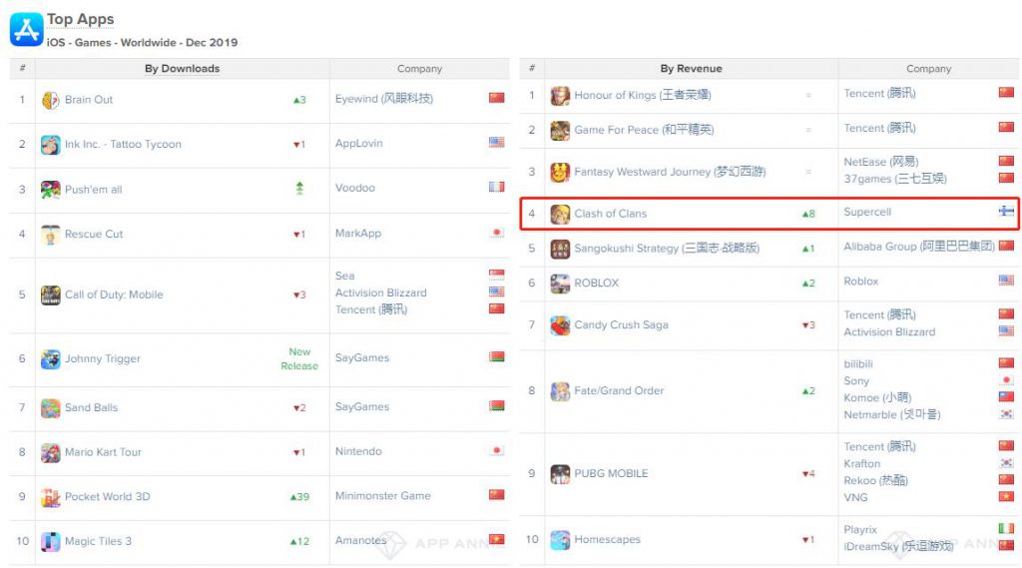Open the Mario Kart Tour link
The image size is (1022, 568).
pyautogui.click(x=103, y=452)
